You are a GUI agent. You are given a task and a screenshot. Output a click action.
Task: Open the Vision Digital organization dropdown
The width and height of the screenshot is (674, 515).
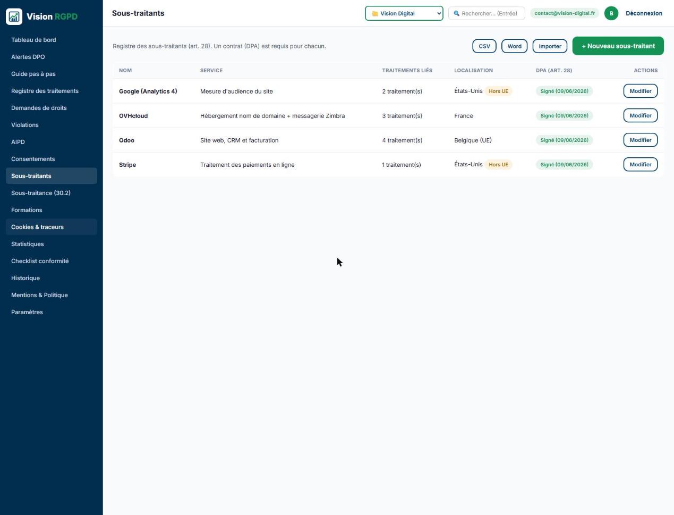(x=404, y=13)
